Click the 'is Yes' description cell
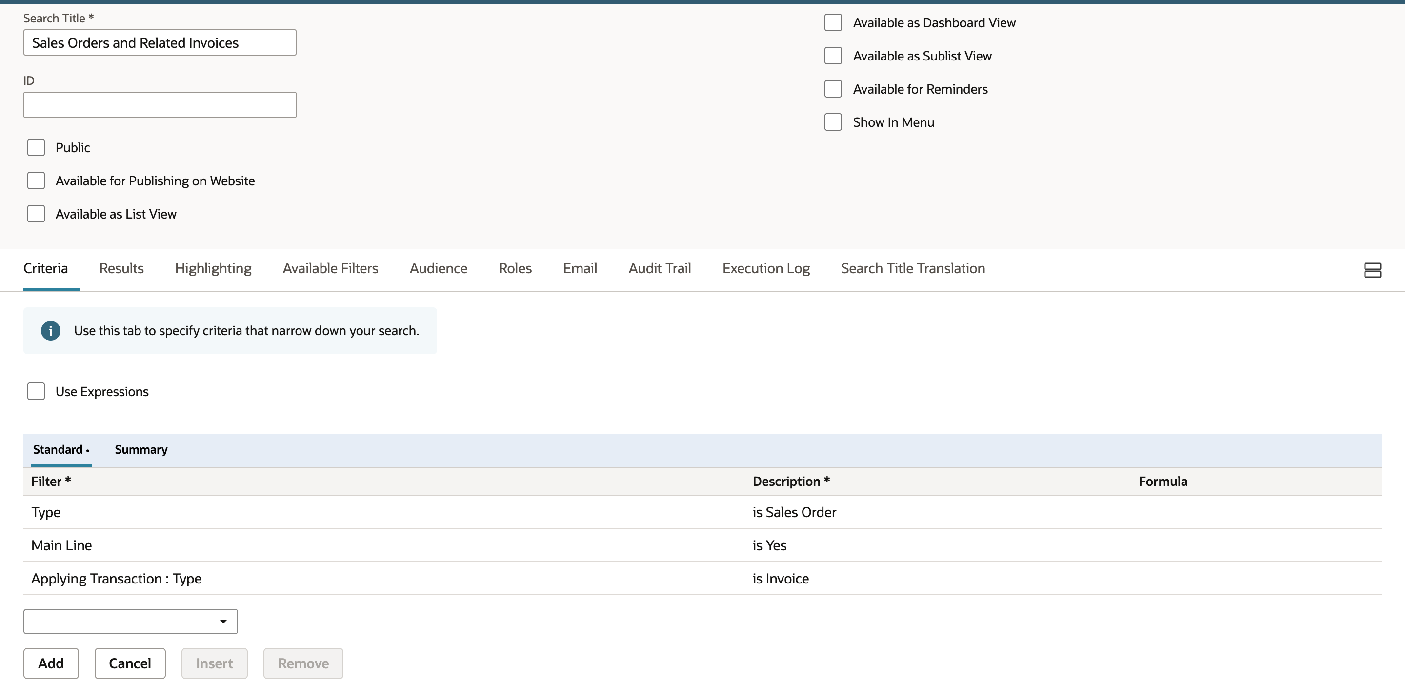The width and height of the screenshot is (1405, 683). pos(769,545)
